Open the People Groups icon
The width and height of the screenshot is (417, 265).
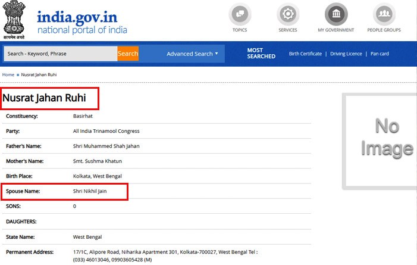384,14
